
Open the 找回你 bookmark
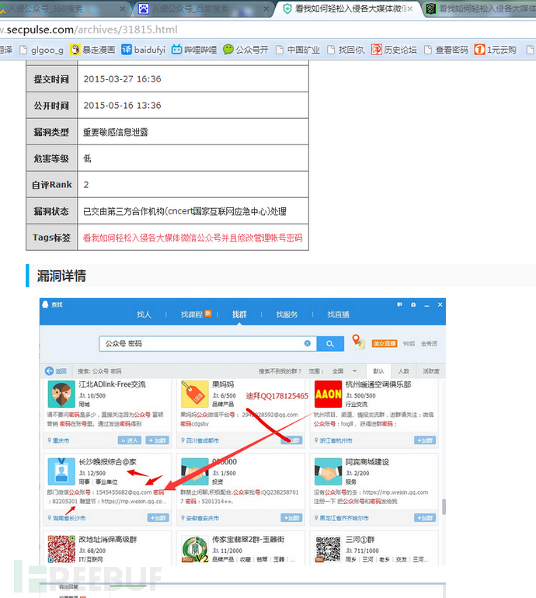coord(346,50)
